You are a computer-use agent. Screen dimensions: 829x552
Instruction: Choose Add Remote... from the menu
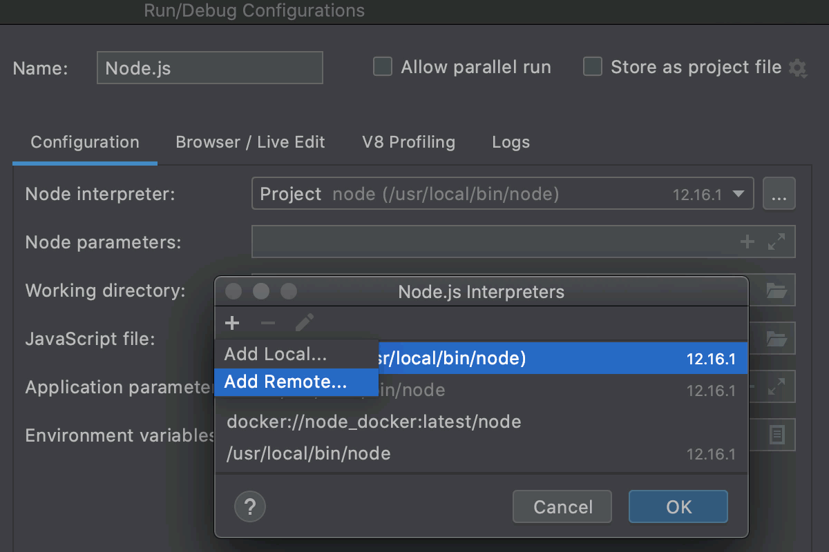pos(297,382)
